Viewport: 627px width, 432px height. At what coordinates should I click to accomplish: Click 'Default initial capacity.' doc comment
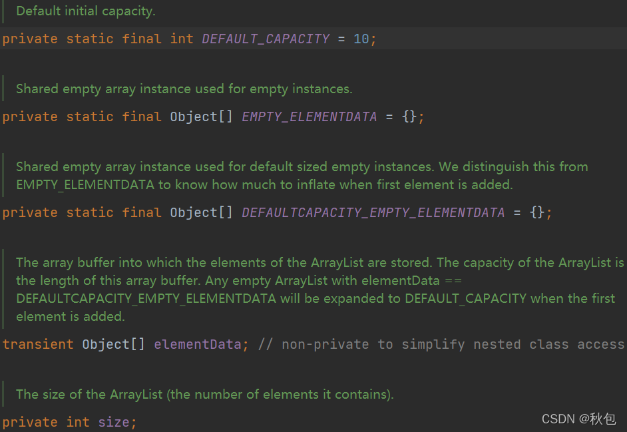click(86, 11)
